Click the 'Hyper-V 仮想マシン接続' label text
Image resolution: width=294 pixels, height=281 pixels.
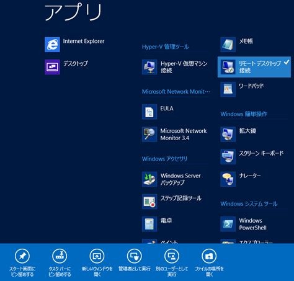pyautogui.click(x=184, y=67)
